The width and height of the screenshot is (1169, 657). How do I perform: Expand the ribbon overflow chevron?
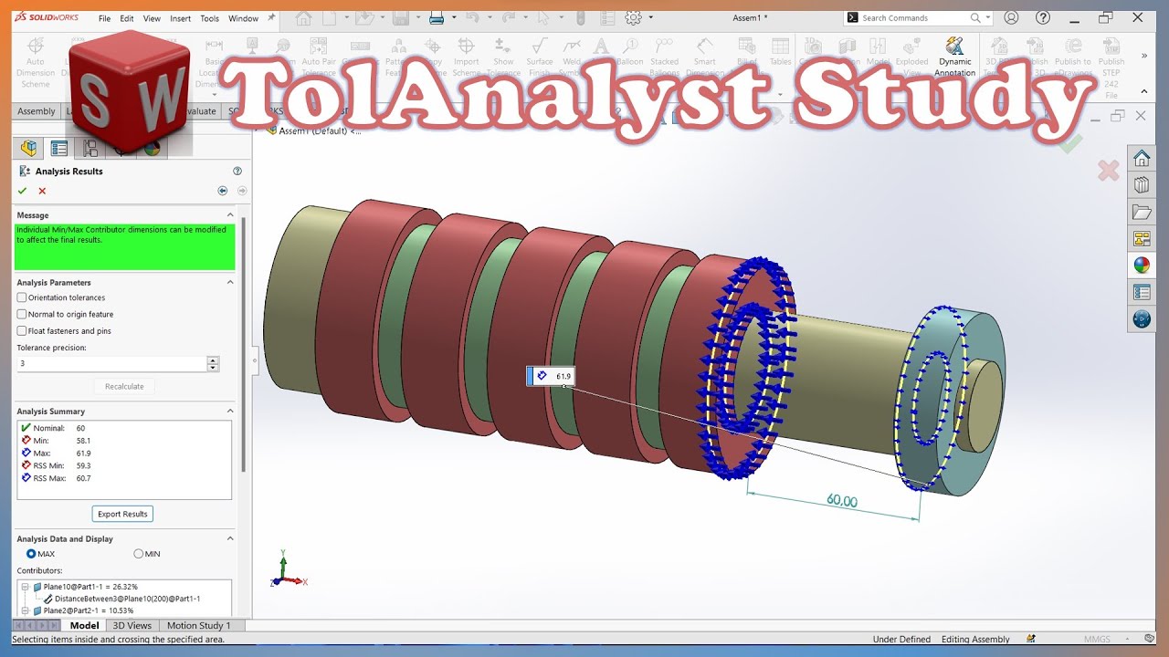click(x=1145, y=56)
